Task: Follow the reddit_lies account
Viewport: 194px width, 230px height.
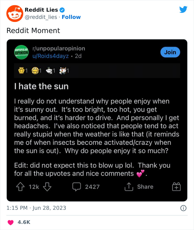Action: click(x=71, y=17)
